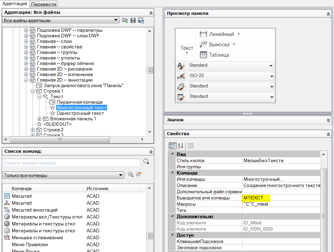Click the star icon beside <SLIDEOUT>
Viewport: 334px width, 252px height.
[x=39, y=124]
